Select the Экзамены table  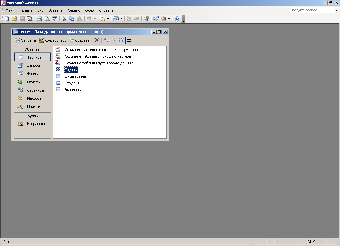tap(73, 90)
